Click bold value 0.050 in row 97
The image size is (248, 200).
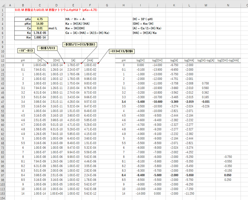228,175
